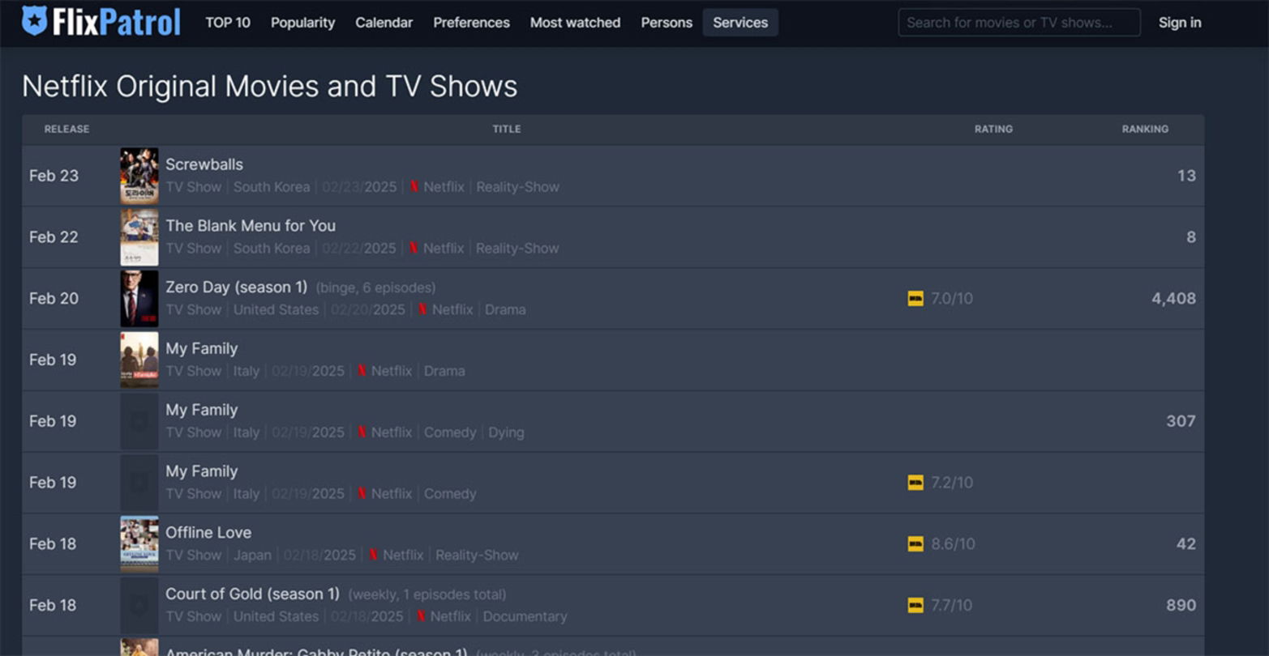Click the Offline Love 8.6/10 rating

[953, 544]
